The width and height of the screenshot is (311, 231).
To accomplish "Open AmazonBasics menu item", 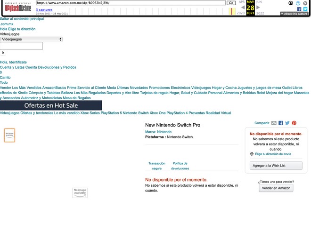I will tap(54, 88).
